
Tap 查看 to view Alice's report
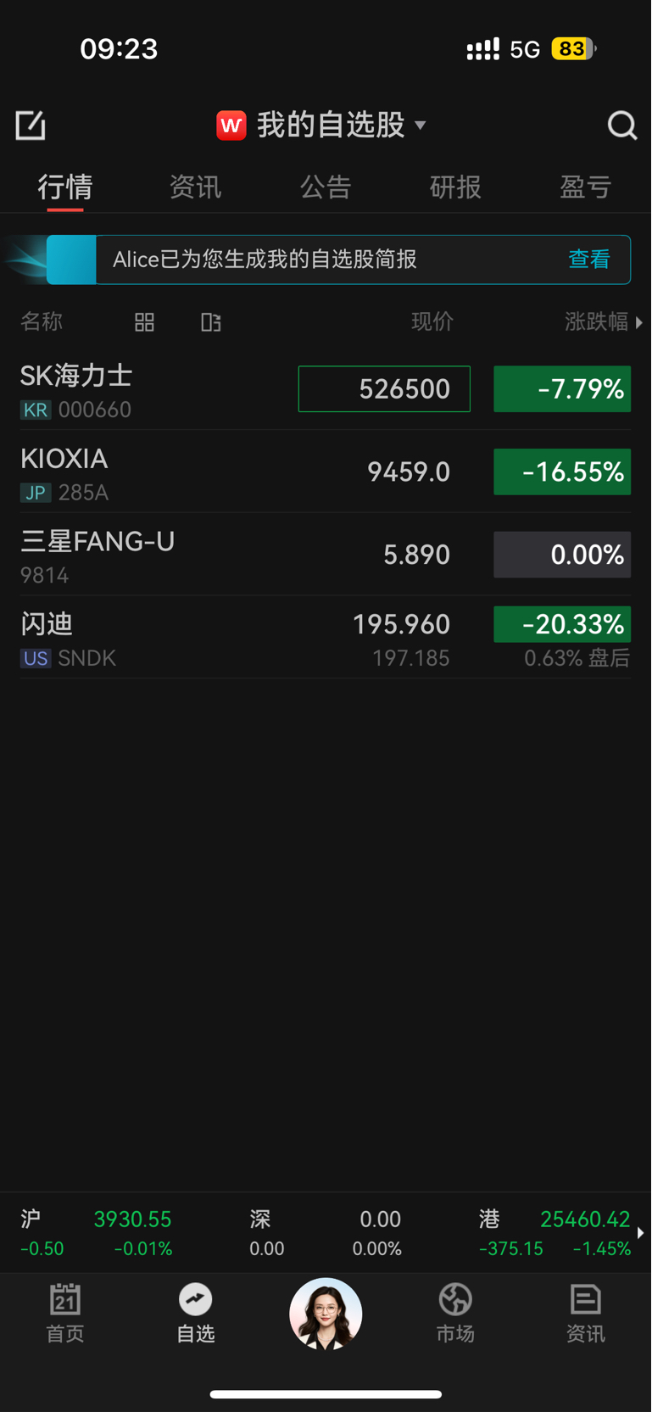pos(589,260)
